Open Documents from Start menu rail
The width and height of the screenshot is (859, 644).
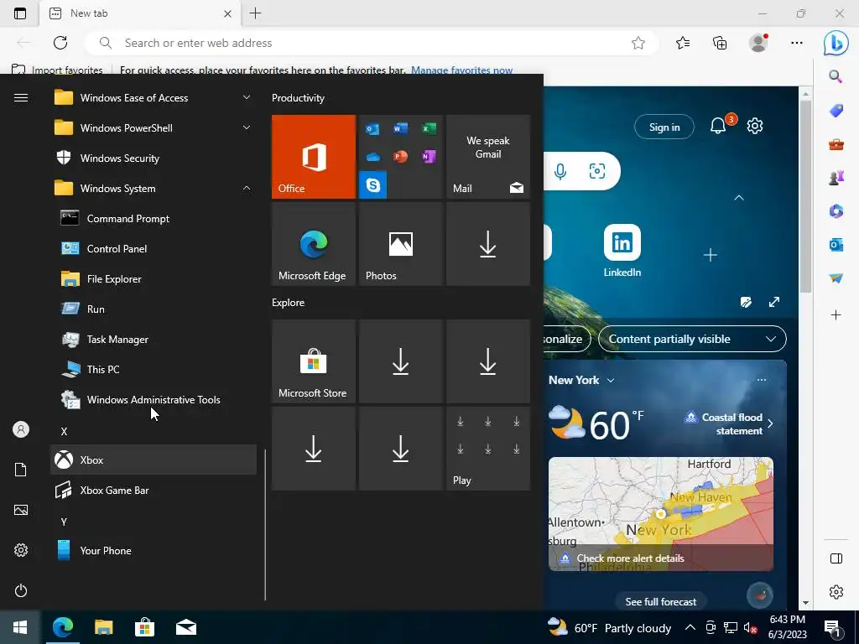click(21, 470)
